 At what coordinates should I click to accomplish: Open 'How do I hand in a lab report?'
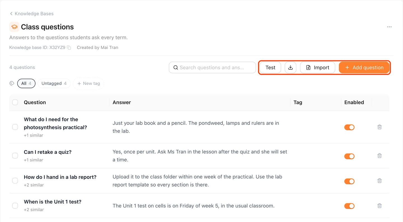point(60,177)
